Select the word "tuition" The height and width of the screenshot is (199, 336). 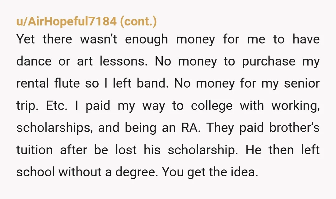coord(35,150)
